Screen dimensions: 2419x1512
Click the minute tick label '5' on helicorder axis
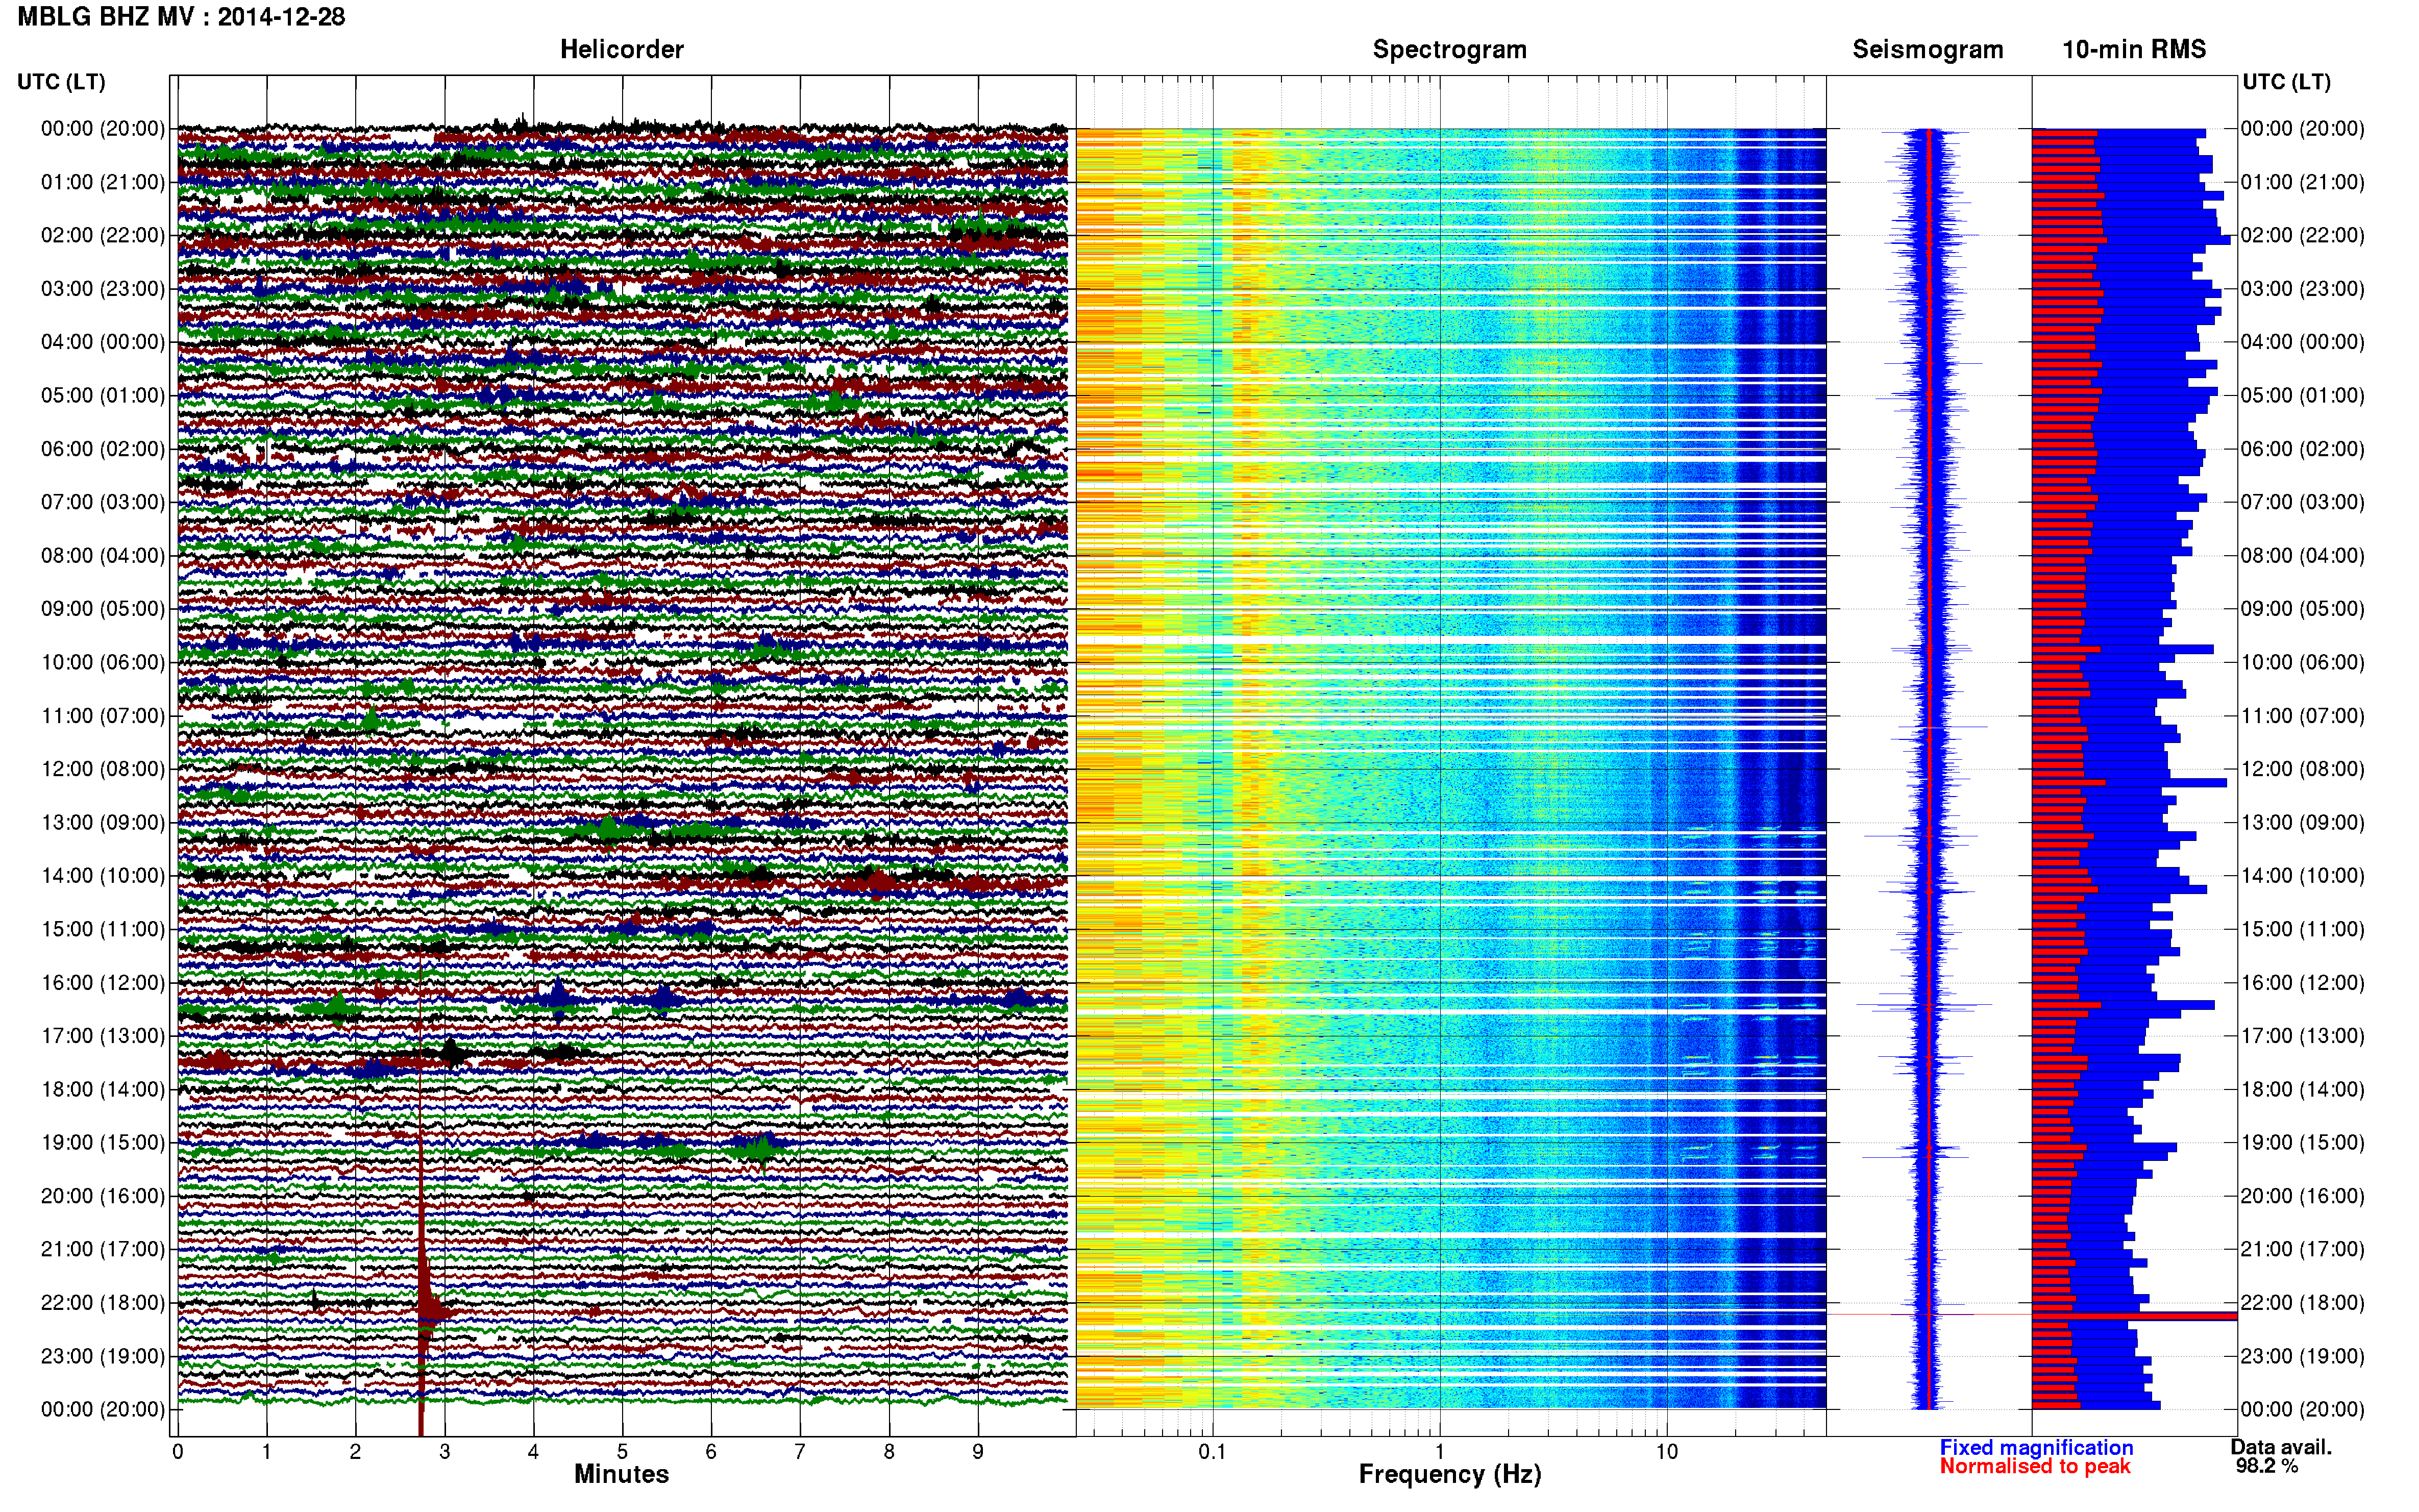pos(622,1452)
